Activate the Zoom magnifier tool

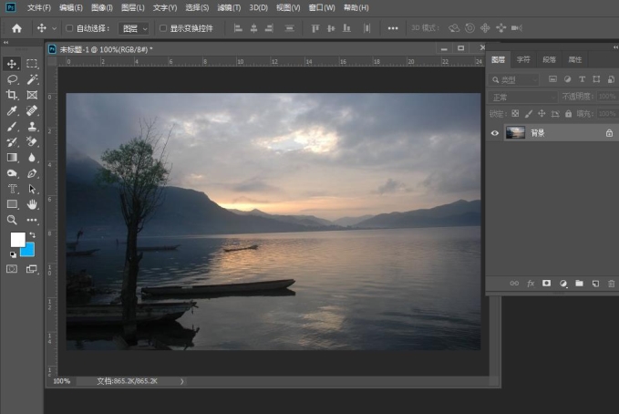(12, 220)
